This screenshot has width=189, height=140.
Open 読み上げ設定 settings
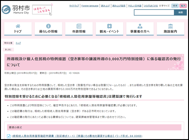119,6
